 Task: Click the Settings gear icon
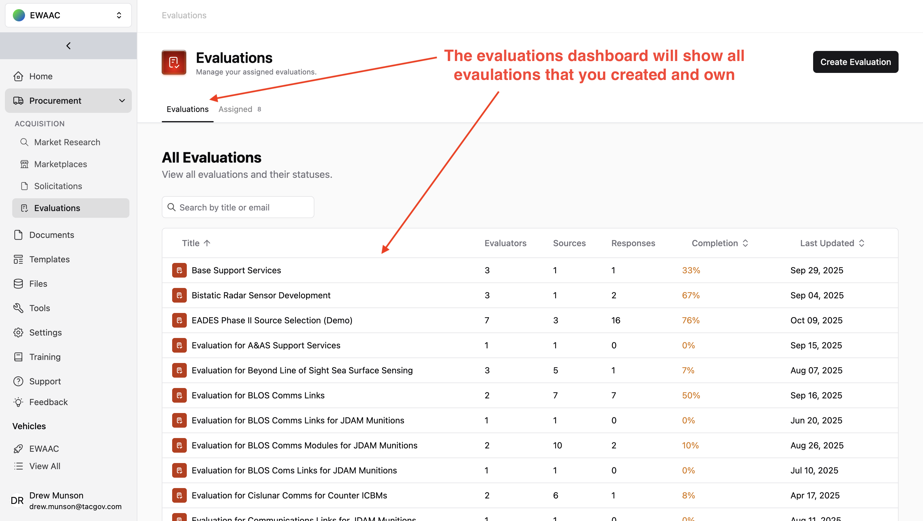(x=18, y=332)
